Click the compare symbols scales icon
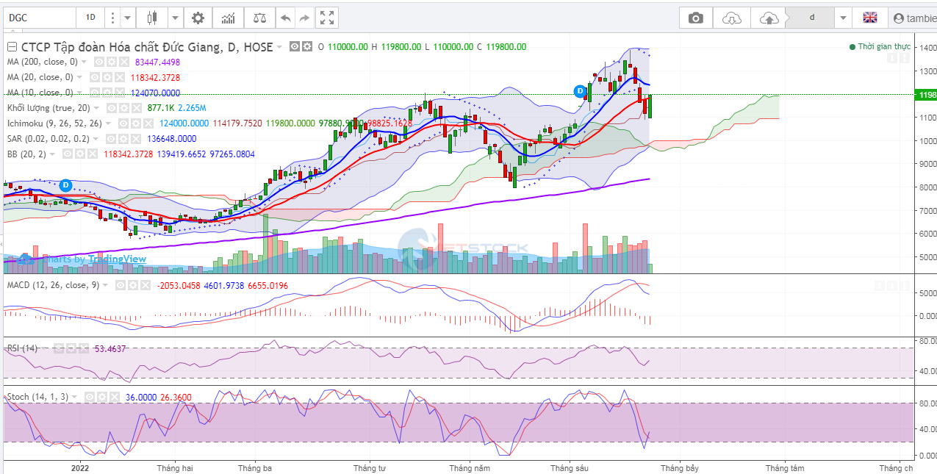Viewport: 937px width, 474px height. coord(259,18)
